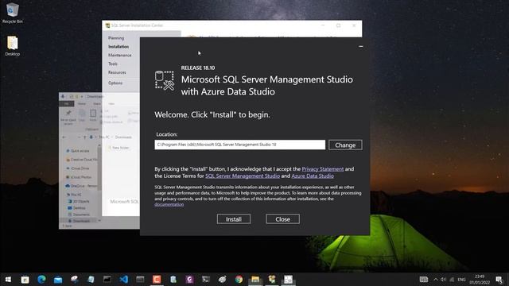This screenshot has height=286, width=509.
Task: Select Options in SQL Server Installation Center
Action: tap(115, 83)
